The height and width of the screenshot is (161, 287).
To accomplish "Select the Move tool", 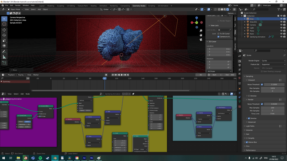I will (4, 30).
